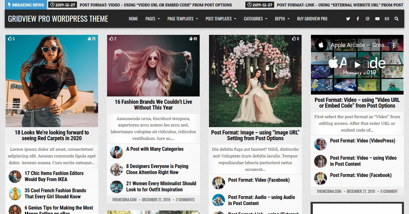Open '2 Comments' link under fashion post

pos(185,200)
